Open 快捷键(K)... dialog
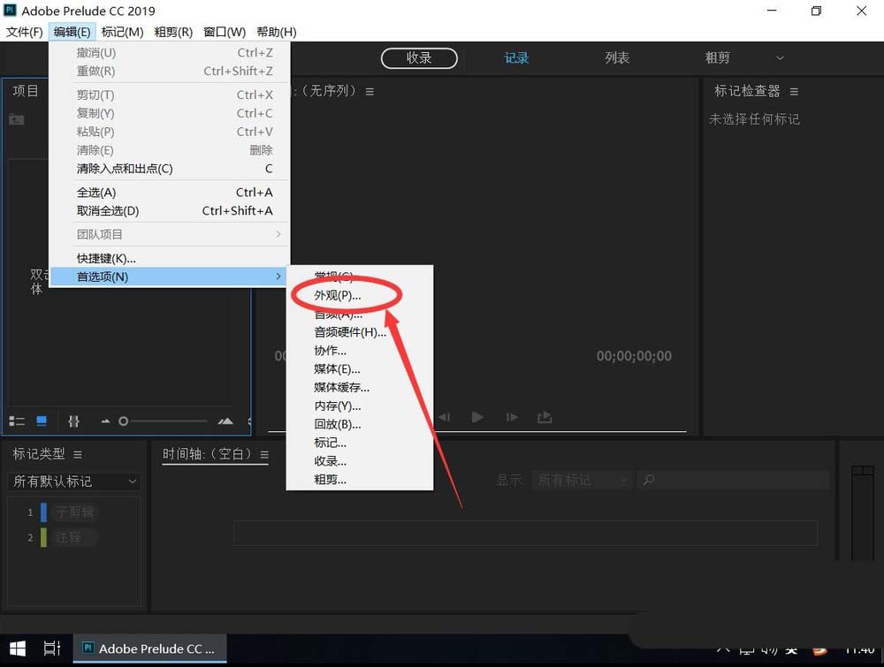The image size is (884, 667). click(169, 259)
